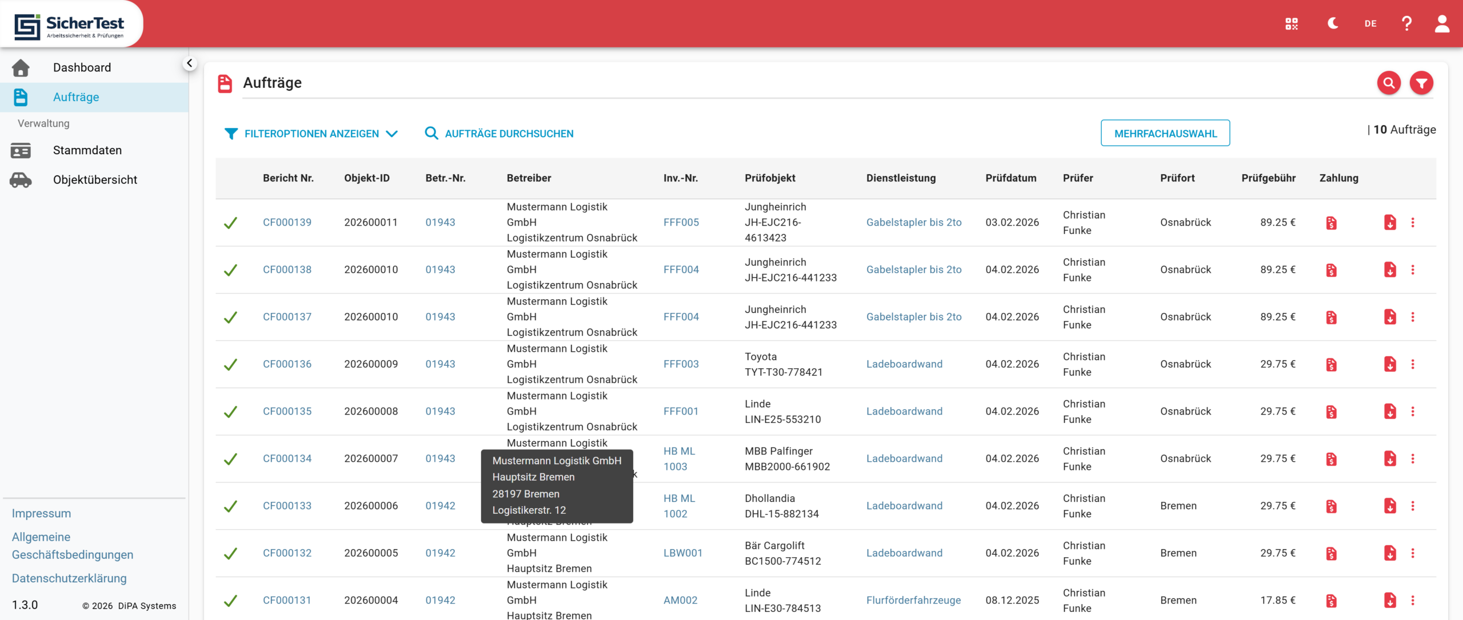Open report link CF000136

coord(287,364)
